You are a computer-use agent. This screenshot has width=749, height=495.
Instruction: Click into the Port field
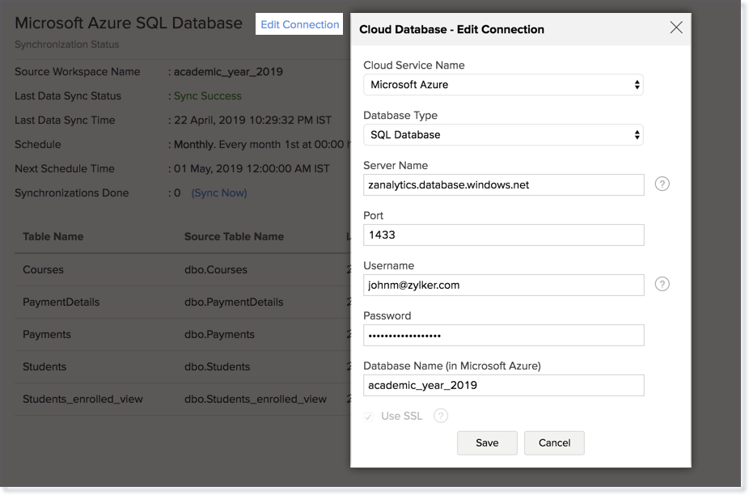[503, 235]
